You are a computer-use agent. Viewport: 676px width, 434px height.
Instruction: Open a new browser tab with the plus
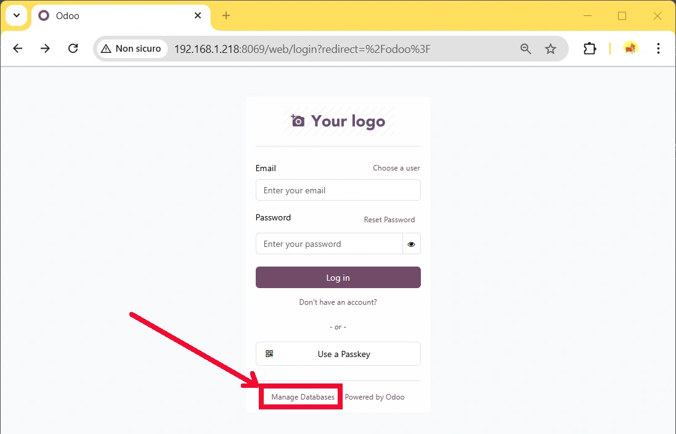point(226,15)
